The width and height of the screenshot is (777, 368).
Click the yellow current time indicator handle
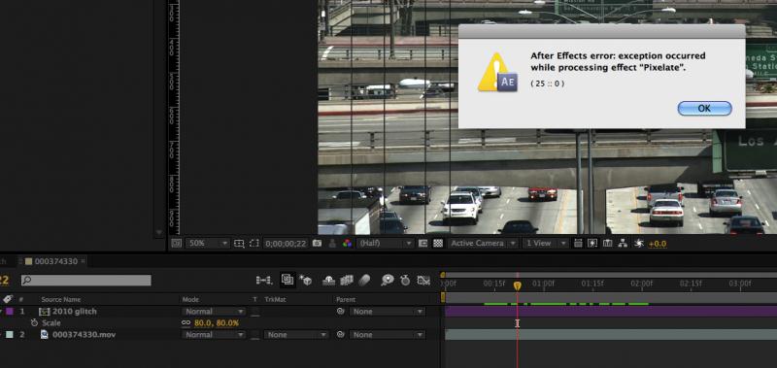click(x=518, y=285)
